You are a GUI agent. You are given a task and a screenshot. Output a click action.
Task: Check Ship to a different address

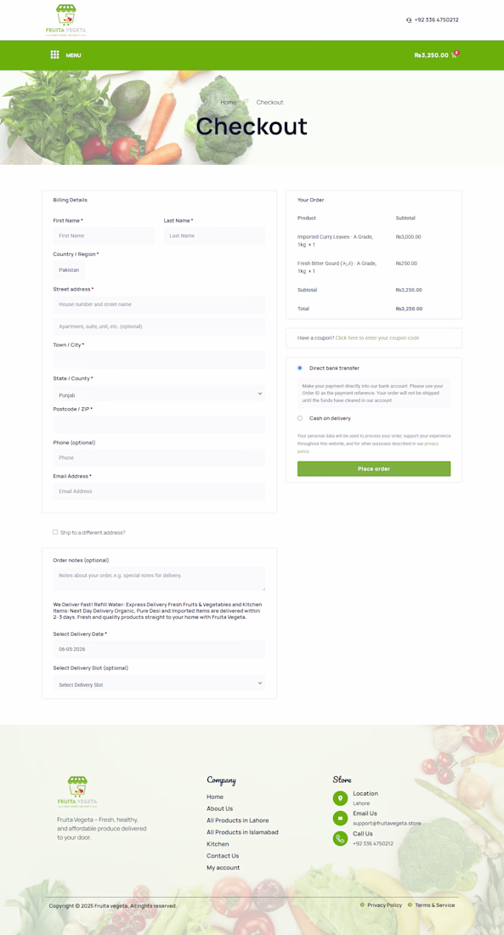[x=55, y=532]
